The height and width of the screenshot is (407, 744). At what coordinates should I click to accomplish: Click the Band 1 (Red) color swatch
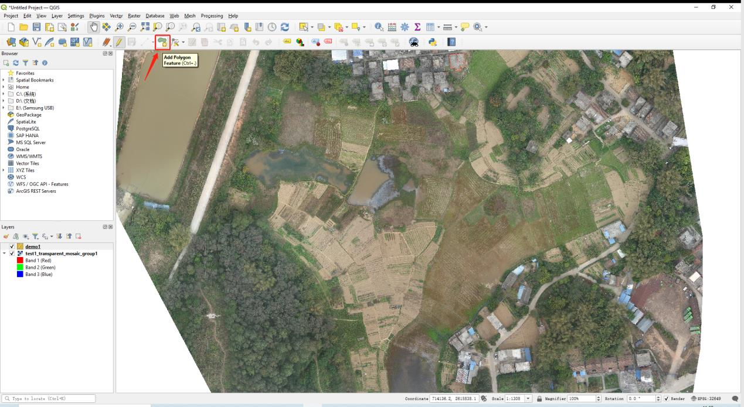point(20,260)
